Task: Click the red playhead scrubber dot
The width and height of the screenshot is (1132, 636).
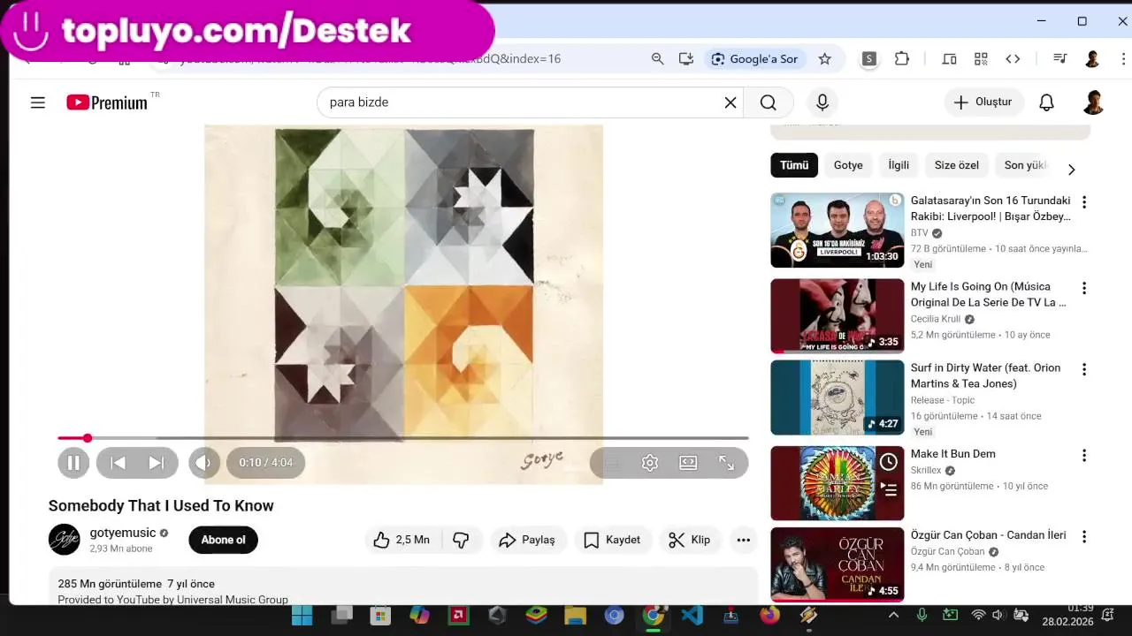Action: [88, 438]
